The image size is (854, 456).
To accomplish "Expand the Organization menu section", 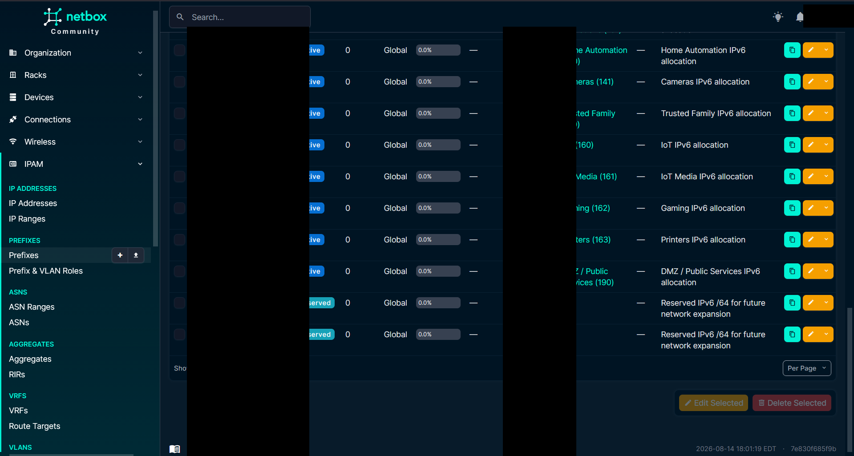I will (76, 53).
